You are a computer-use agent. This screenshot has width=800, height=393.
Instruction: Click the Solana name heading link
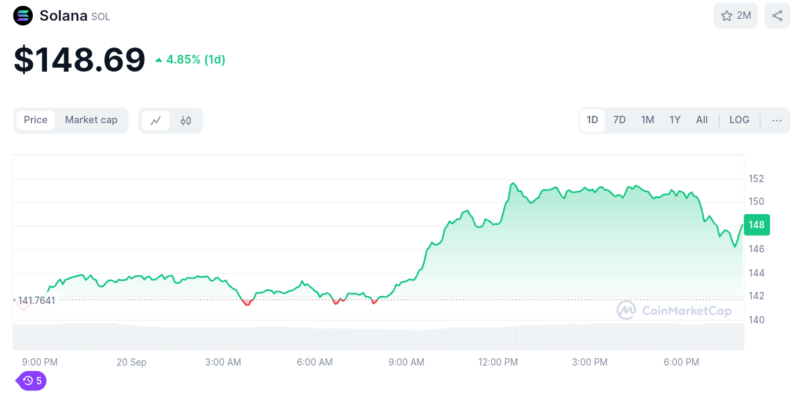click(65, 15)
